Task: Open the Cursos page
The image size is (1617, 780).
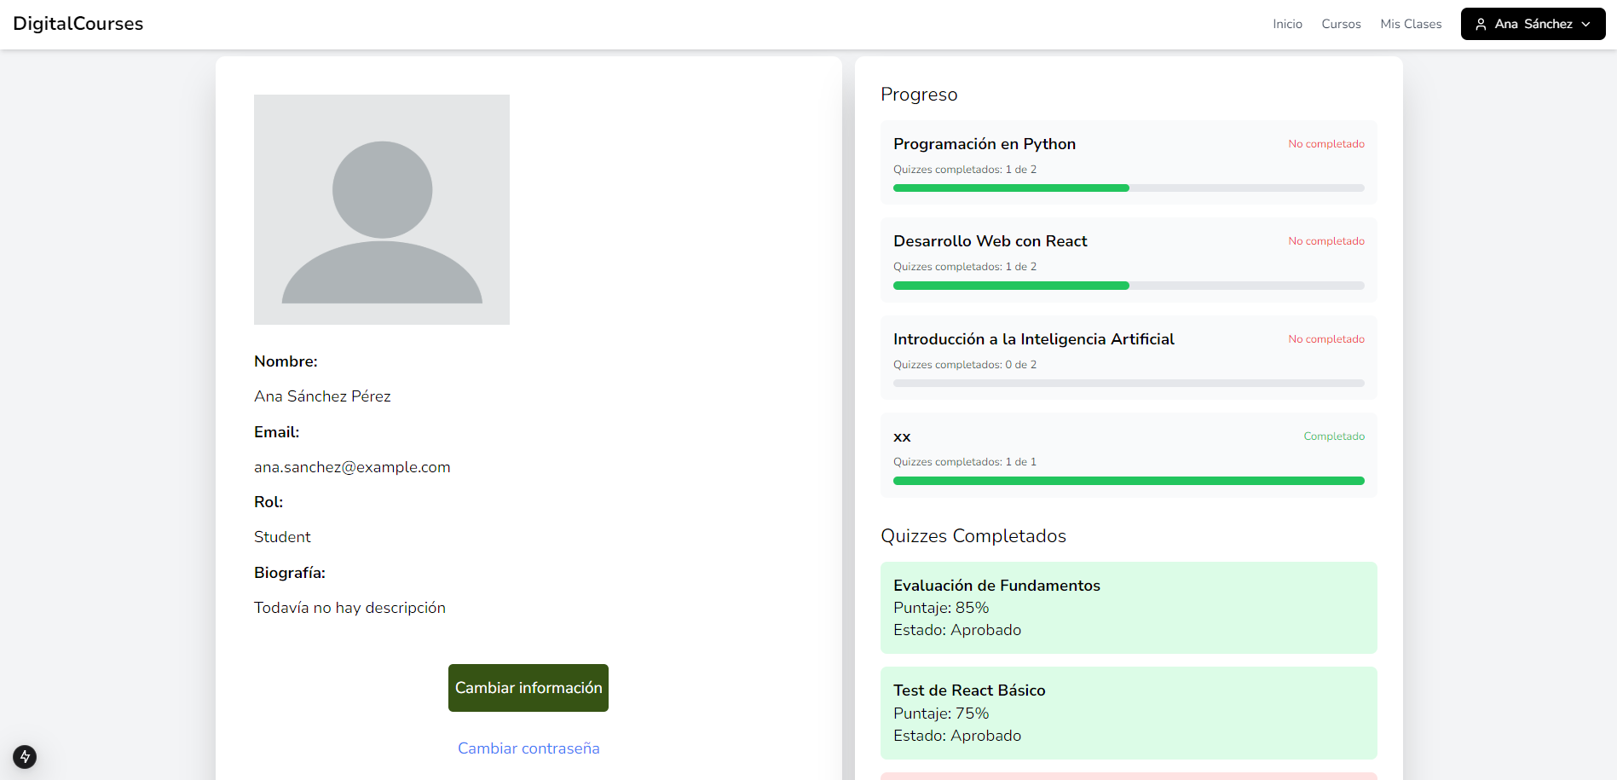Action: pos(1341,24)
